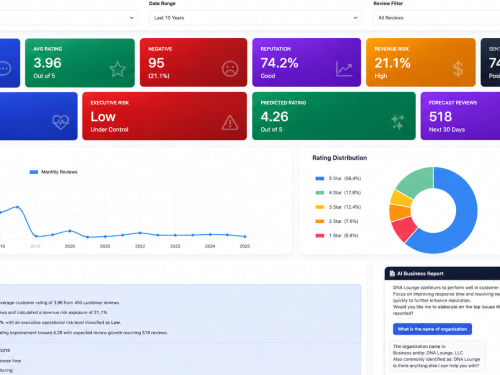Click the heartbeat icon on the blue card
Screen dimensions: 500x375
click(60, 122)
